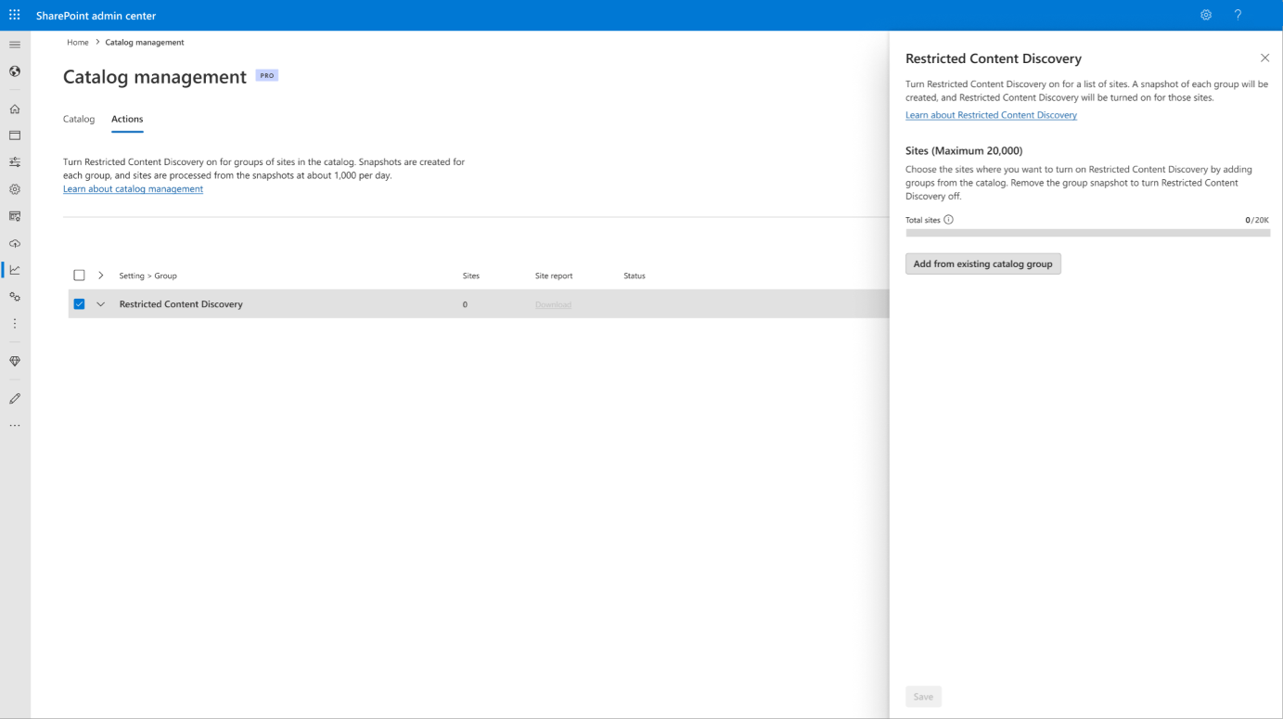Viewport: 1283px width, 719px height.
Task: Open the Reports chart icon in sidebar
Action: click(x=15, y=270)
